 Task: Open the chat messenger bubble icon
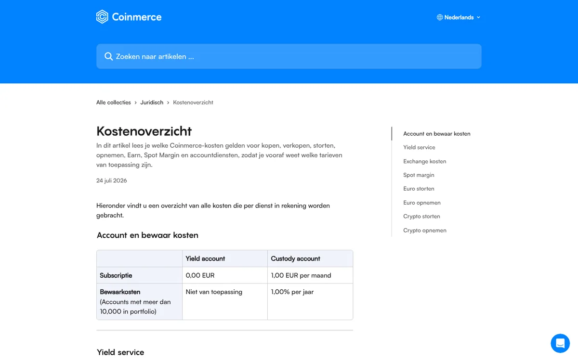pyautogui.click(x=560, y=343)
